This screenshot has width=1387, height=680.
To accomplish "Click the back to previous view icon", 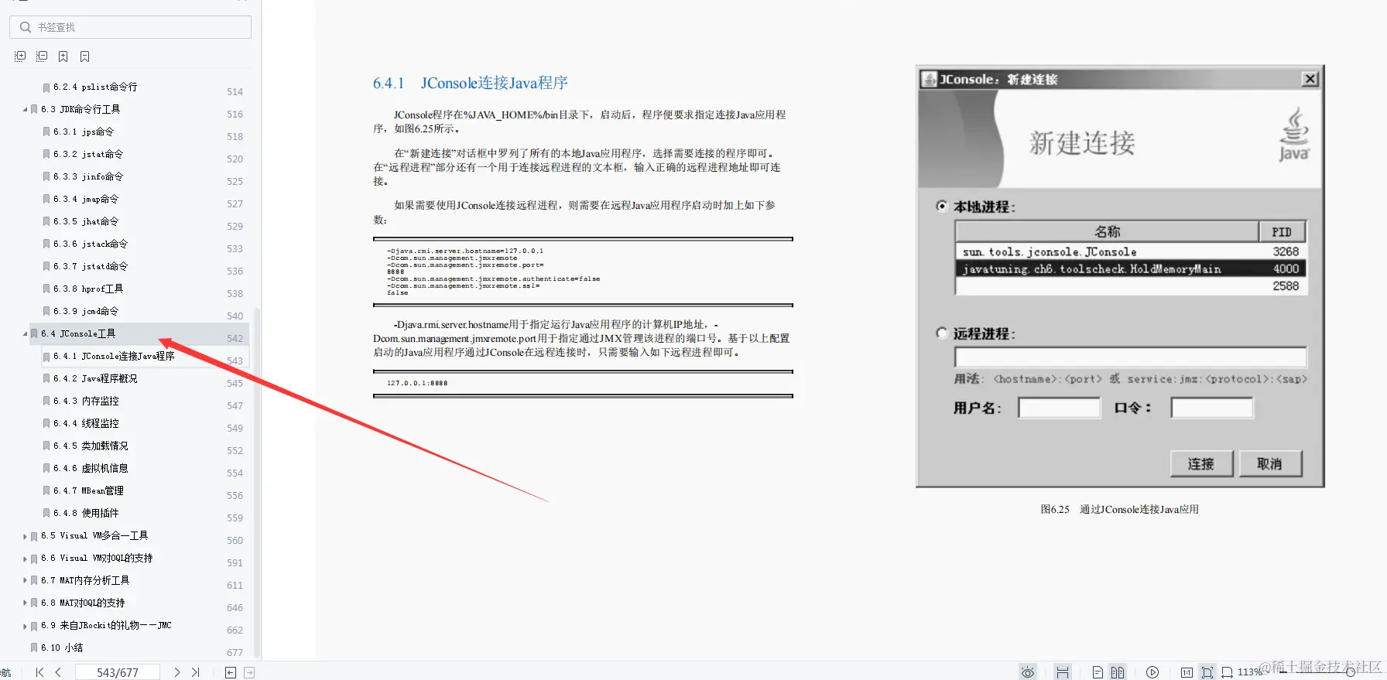I will [231, 672].
